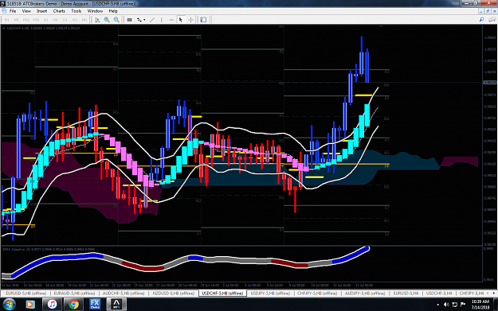The height and width of the screenshot is (311, 498).
Task: Switch to EURUSD-5,H4 chart tab
Action: point(406,294)
